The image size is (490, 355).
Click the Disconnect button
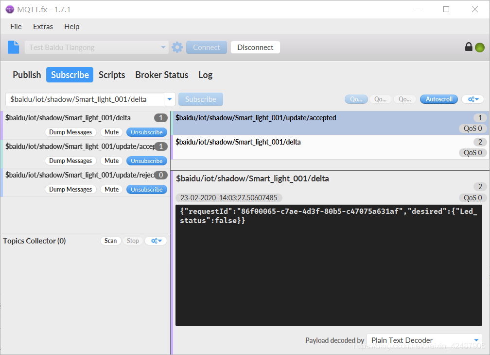tap(255, 48)
